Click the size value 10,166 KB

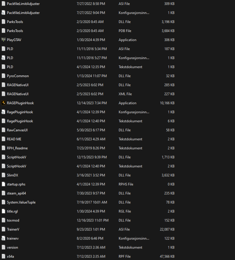(x=167, y=103)
